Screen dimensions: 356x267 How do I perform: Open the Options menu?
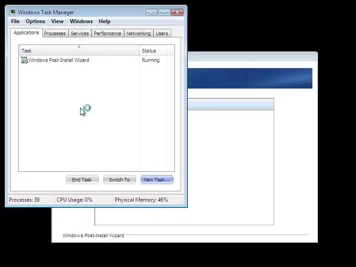[x=35, y=21]
